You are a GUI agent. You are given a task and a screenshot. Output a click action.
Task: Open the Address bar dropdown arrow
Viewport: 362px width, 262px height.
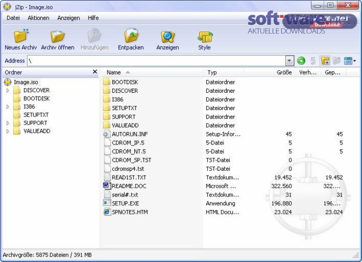pyautogui.click(x=289, y=61)
